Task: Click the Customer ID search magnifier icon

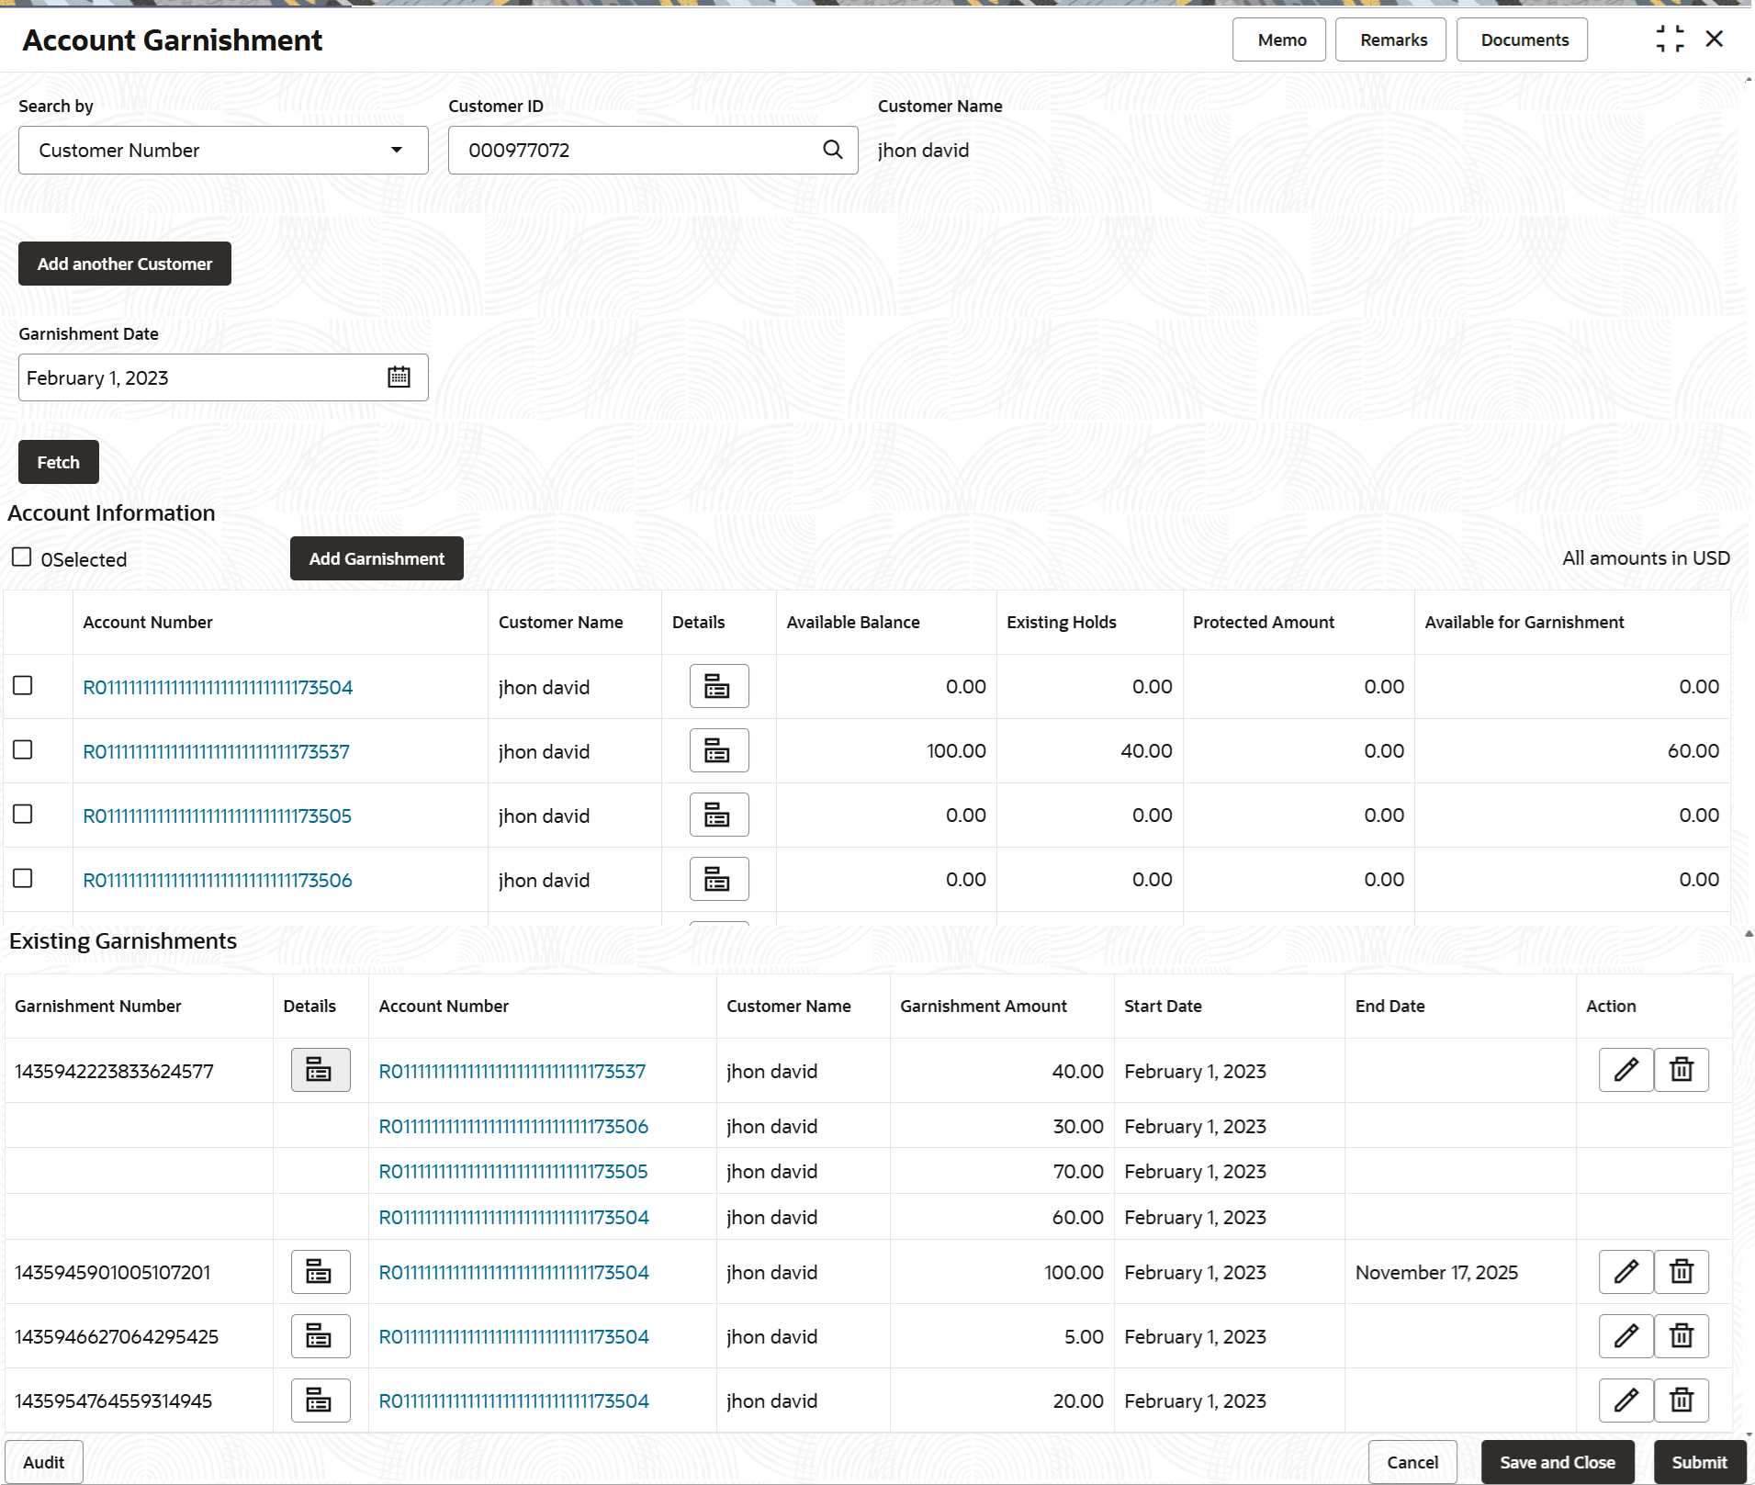Action: [832, 150]
